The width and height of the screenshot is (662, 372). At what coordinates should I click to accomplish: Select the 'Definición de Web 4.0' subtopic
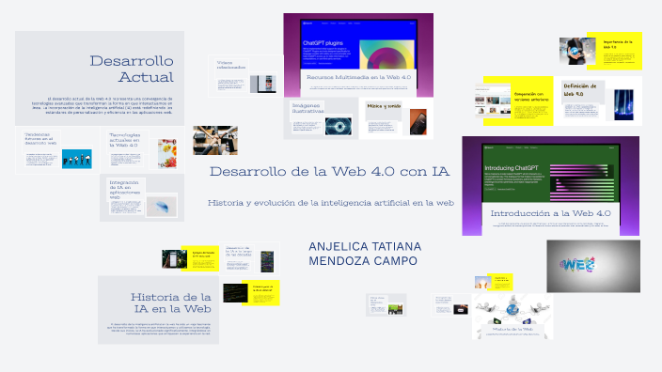point(580,89)
